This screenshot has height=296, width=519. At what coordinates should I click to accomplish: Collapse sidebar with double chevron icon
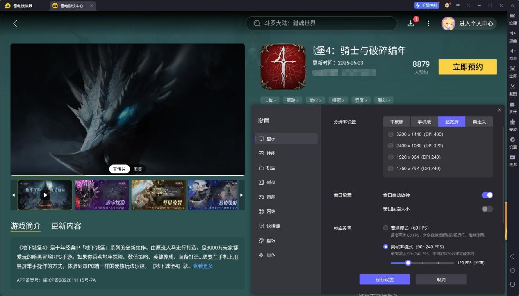coord(512,5)
